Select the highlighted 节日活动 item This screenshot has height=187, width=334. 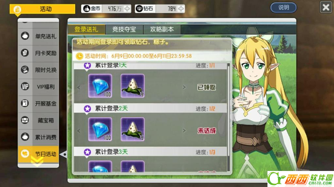click(x=38, y=154)
